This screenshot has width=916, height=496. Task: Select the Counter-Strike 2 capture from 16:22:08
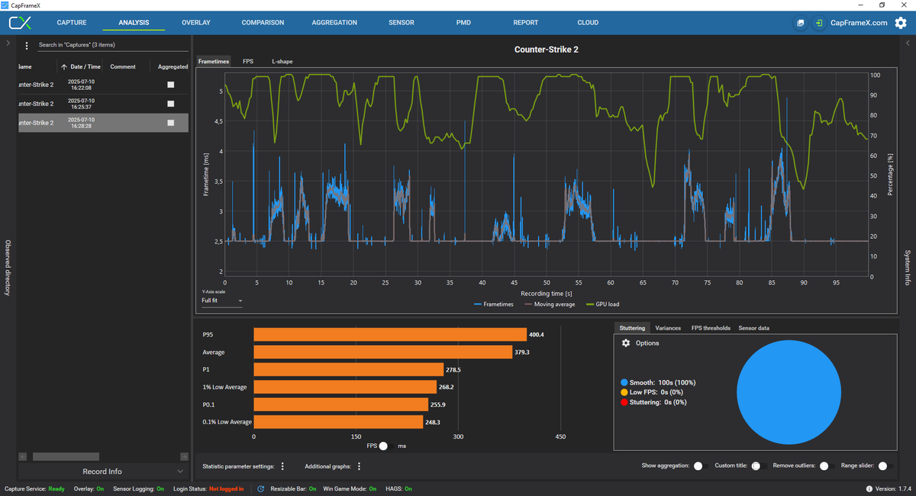[102, 85]
